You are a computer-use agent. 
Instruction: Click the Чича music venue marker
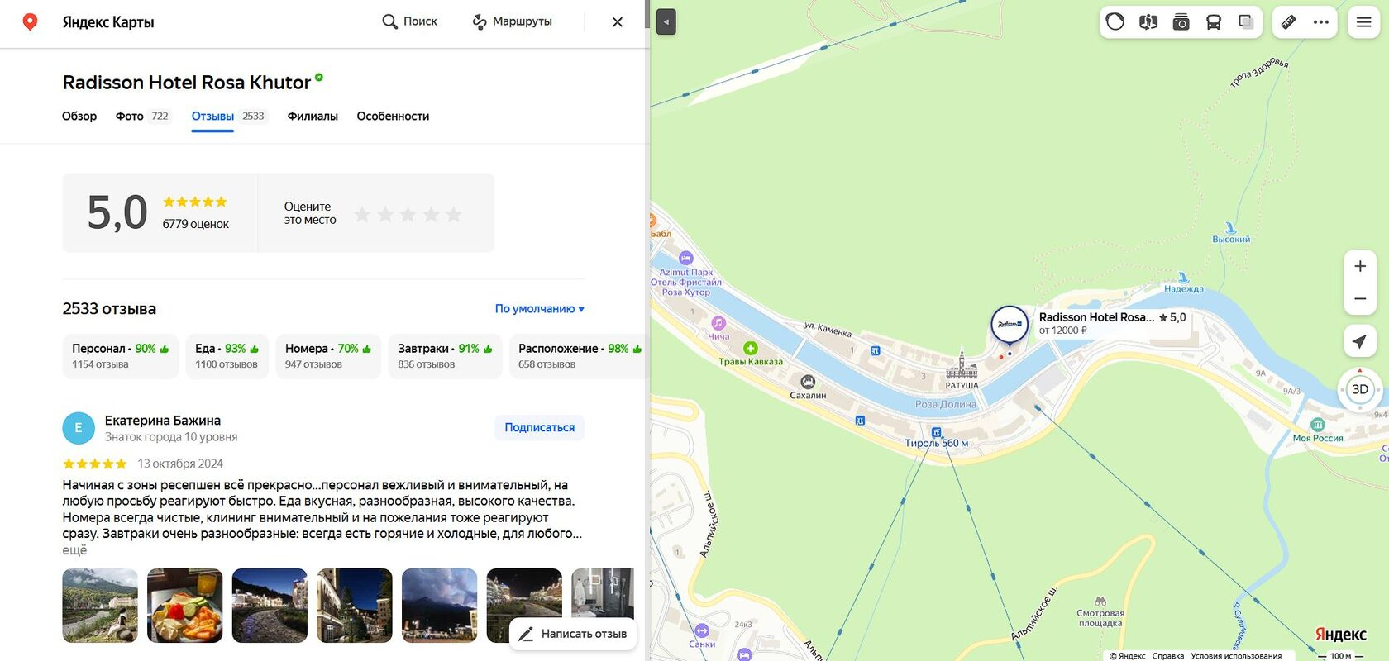(718, 323)
